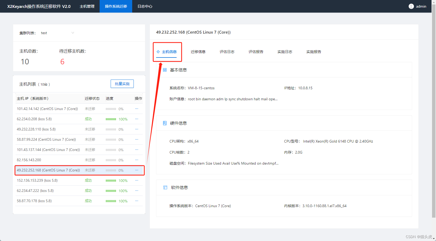Click the 主机信息 tab diamond icon
This screenshot has height=241, width=436.
tap(158, 52)
